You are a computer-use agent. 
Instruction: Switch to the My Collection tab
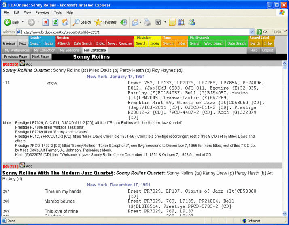pos(45,50)
